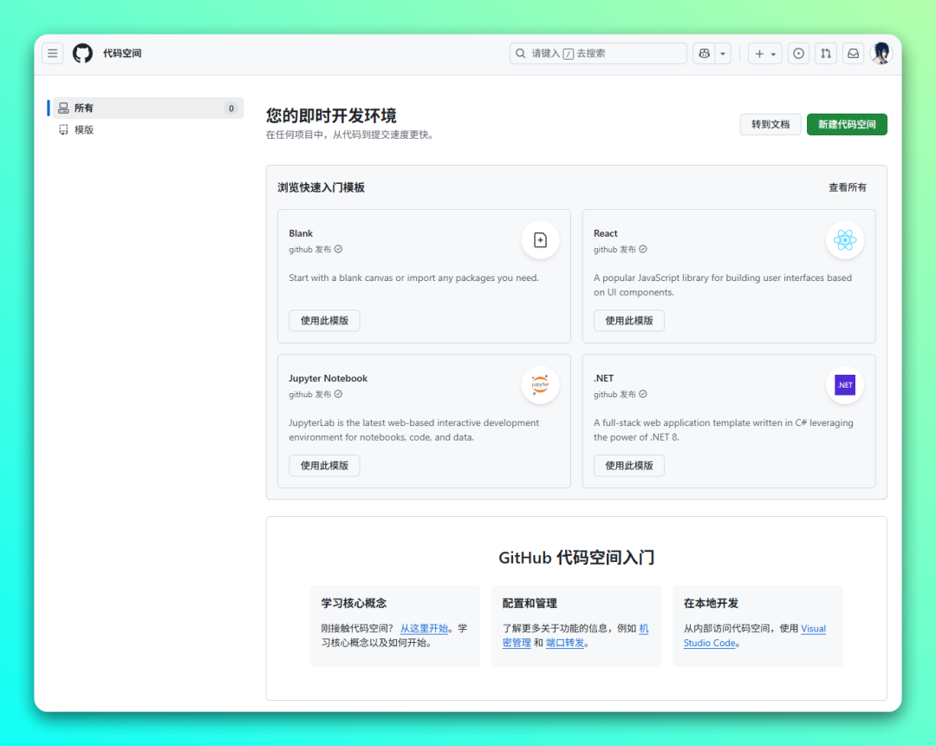The width and height of the screenshot is (936, 746).
Task: Click the GitHub 代码空间入门 heading
Action: (576, 557)
